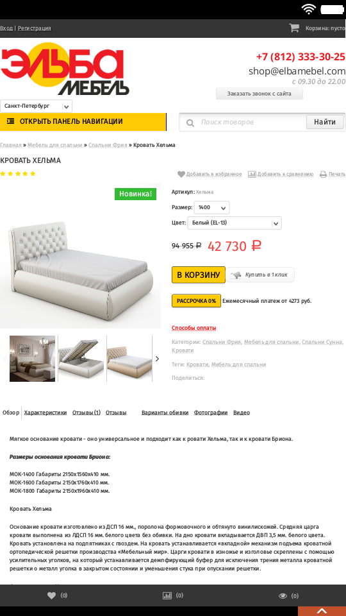This screenshot has height=616, width=346.
Task: Open the Цвет Белый (EL-13) dropdown
Action: pos(235,223)
